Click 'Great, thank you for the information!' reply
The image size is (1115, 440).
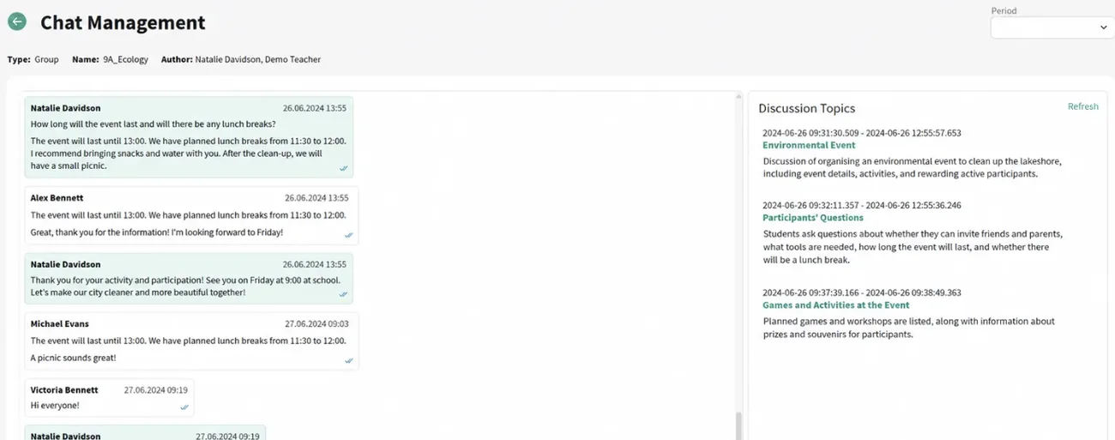[x=157, y=232]
